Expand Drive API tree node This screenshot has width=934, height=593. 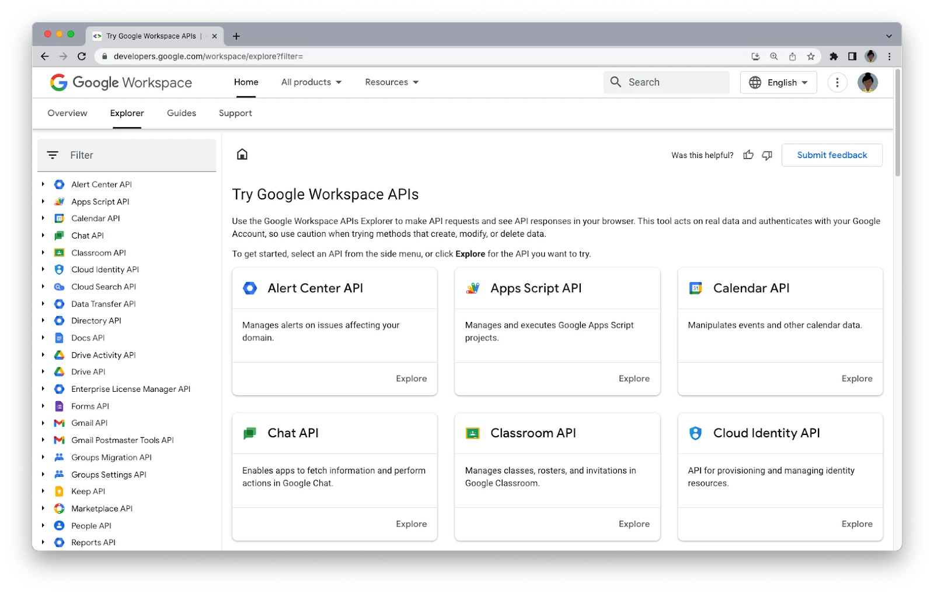[x=43, y=372]
